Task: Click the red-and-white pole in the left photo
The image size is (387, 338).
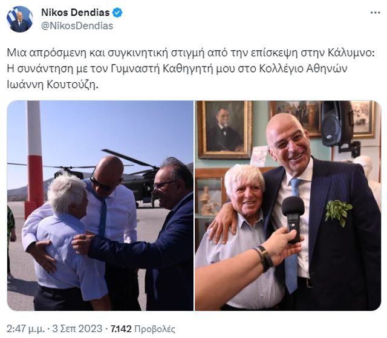Action: [x=34, y=158]
